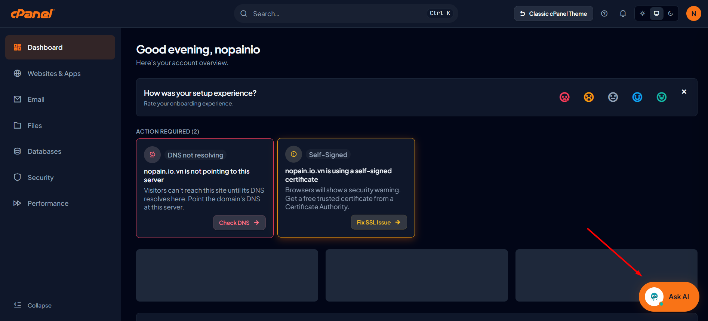Click the Dashboard grid icon
The height and width of the screenshot is (321, 708).
point(18,47)
